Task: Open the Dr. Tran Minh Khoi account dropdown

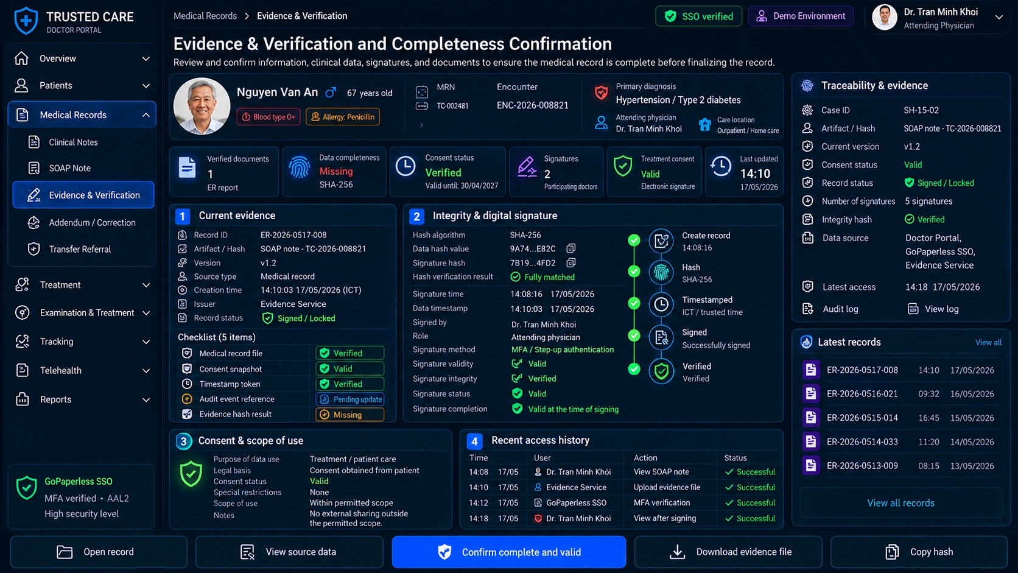Action: pyautogui.click(x=999, y=17)
